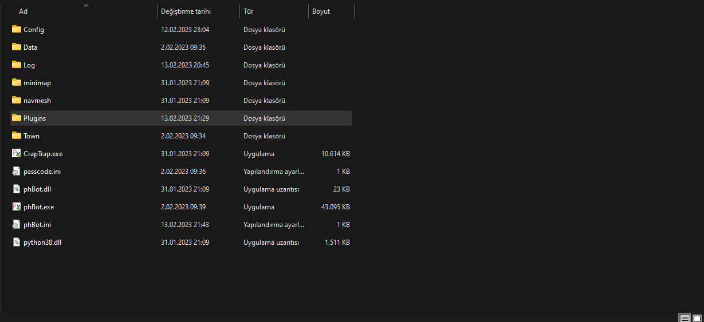704x322 pixels.
Task: Click the phBot.exe application icon
Action: click(x=17, y=206)
